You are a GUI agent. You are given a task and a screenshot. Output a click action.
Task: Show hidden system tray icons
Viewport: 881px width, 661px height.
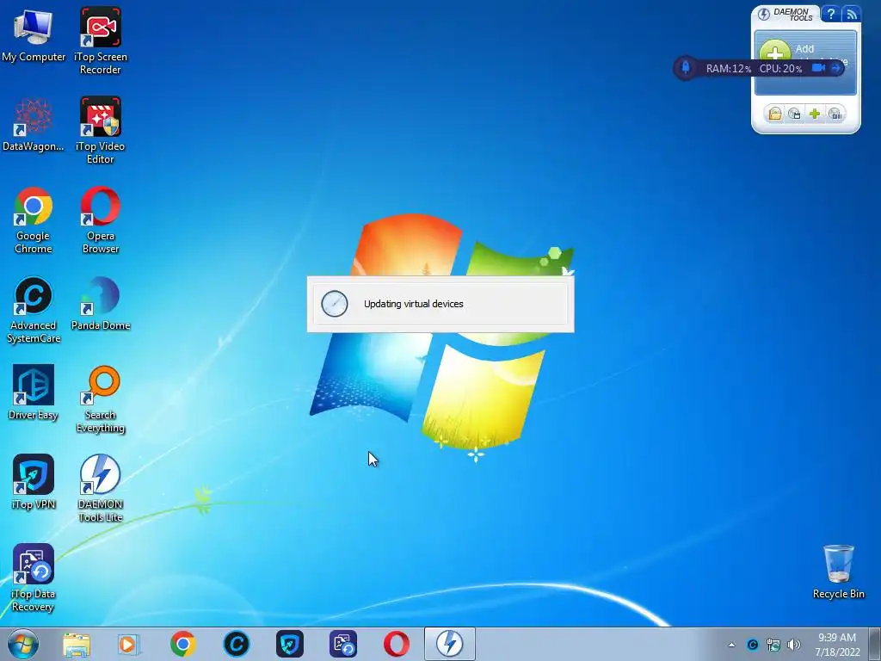tap(731, 645)
